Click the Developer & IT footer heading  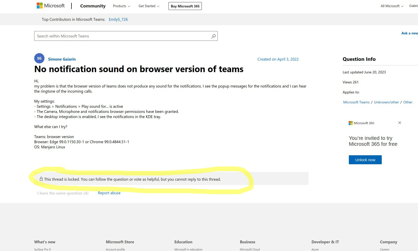[x=325, y=242]
